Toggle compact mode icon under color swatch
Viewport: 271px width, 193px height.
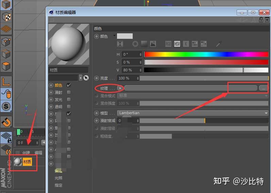pos(120,44)
